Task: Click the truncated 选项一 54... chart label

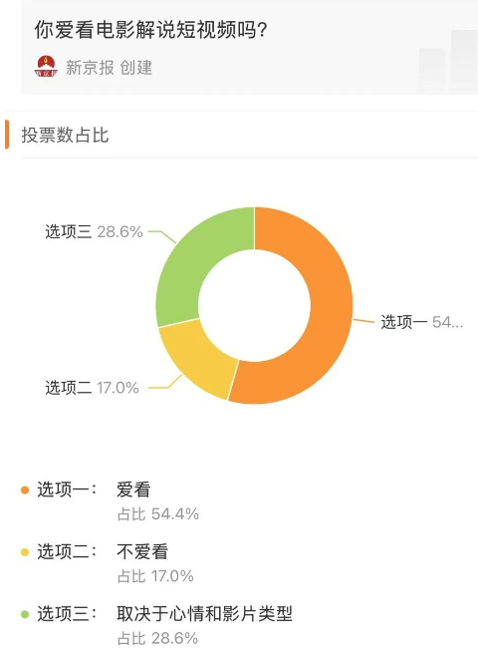Action: point(421,323)
